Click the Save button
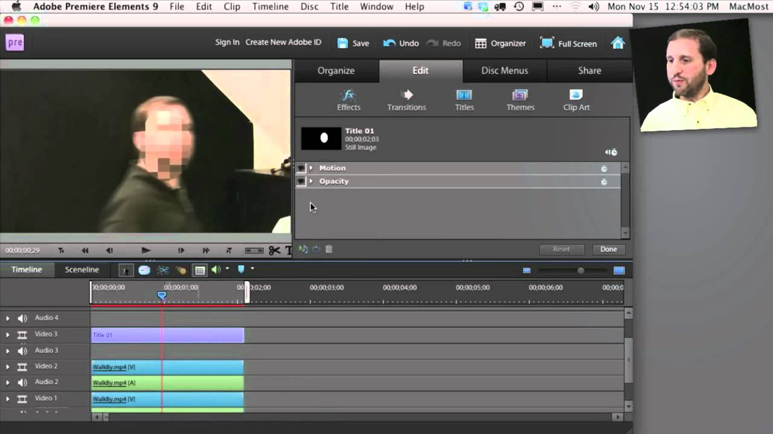Viewport: 773px width, 434px height. pyautogui.click(x=353, y=43)
